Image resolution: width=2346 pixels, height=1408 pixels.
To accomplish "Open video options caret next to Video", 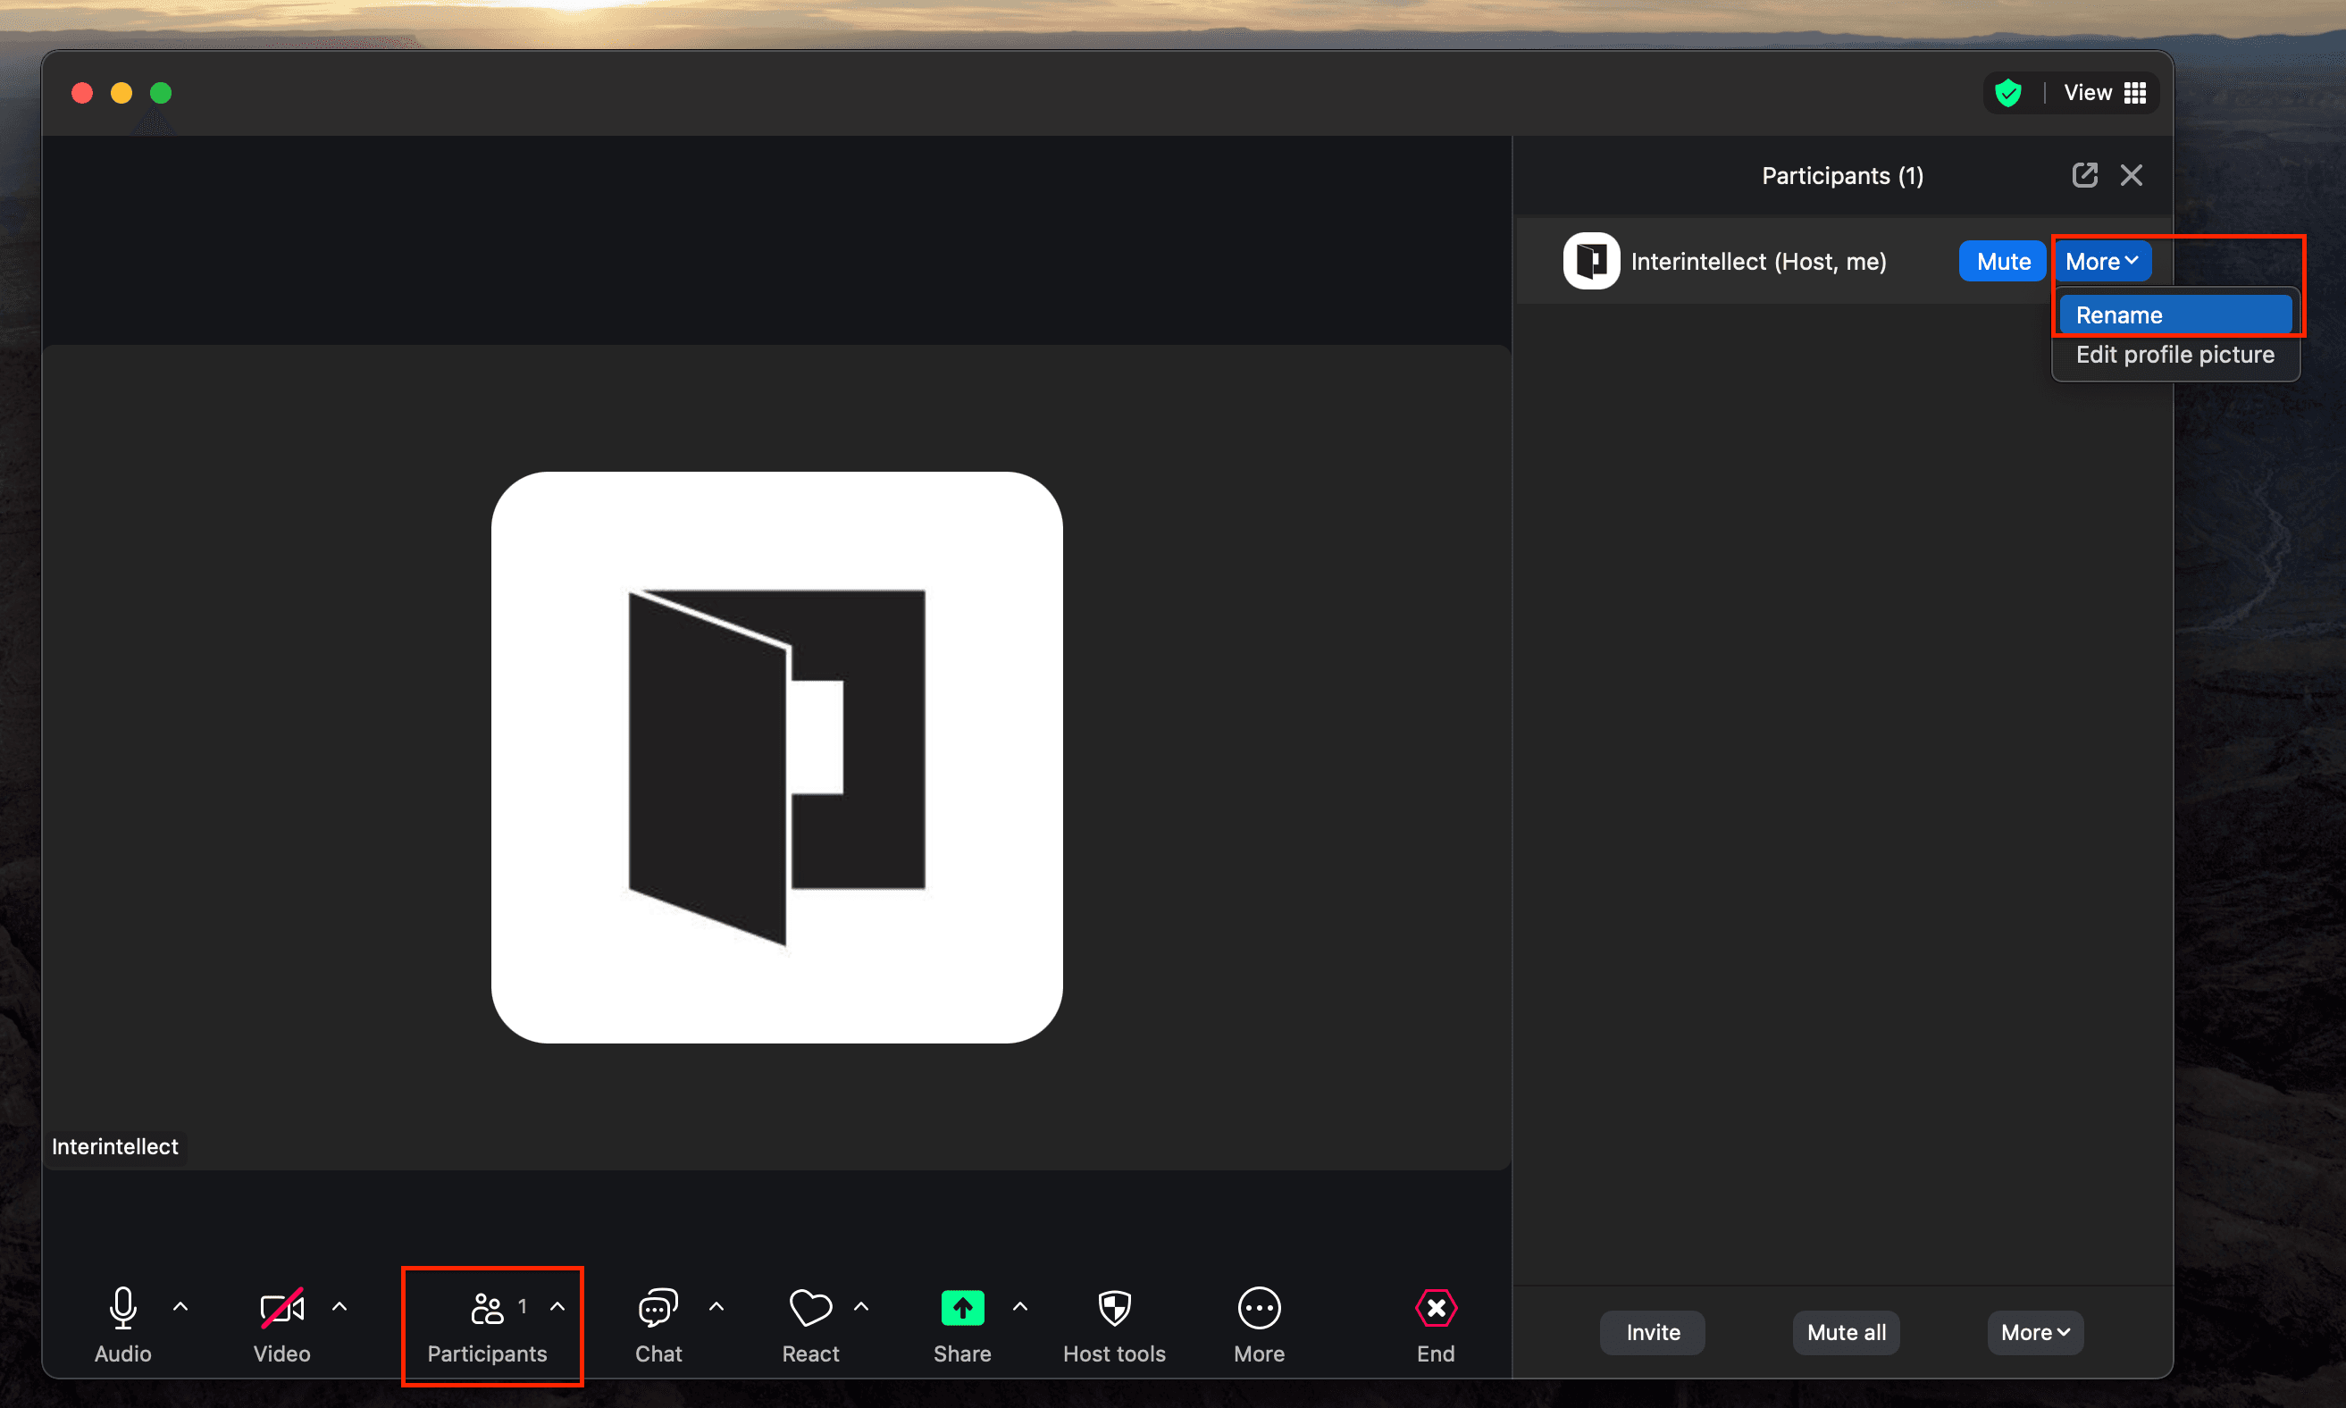I will [339, 1307].
